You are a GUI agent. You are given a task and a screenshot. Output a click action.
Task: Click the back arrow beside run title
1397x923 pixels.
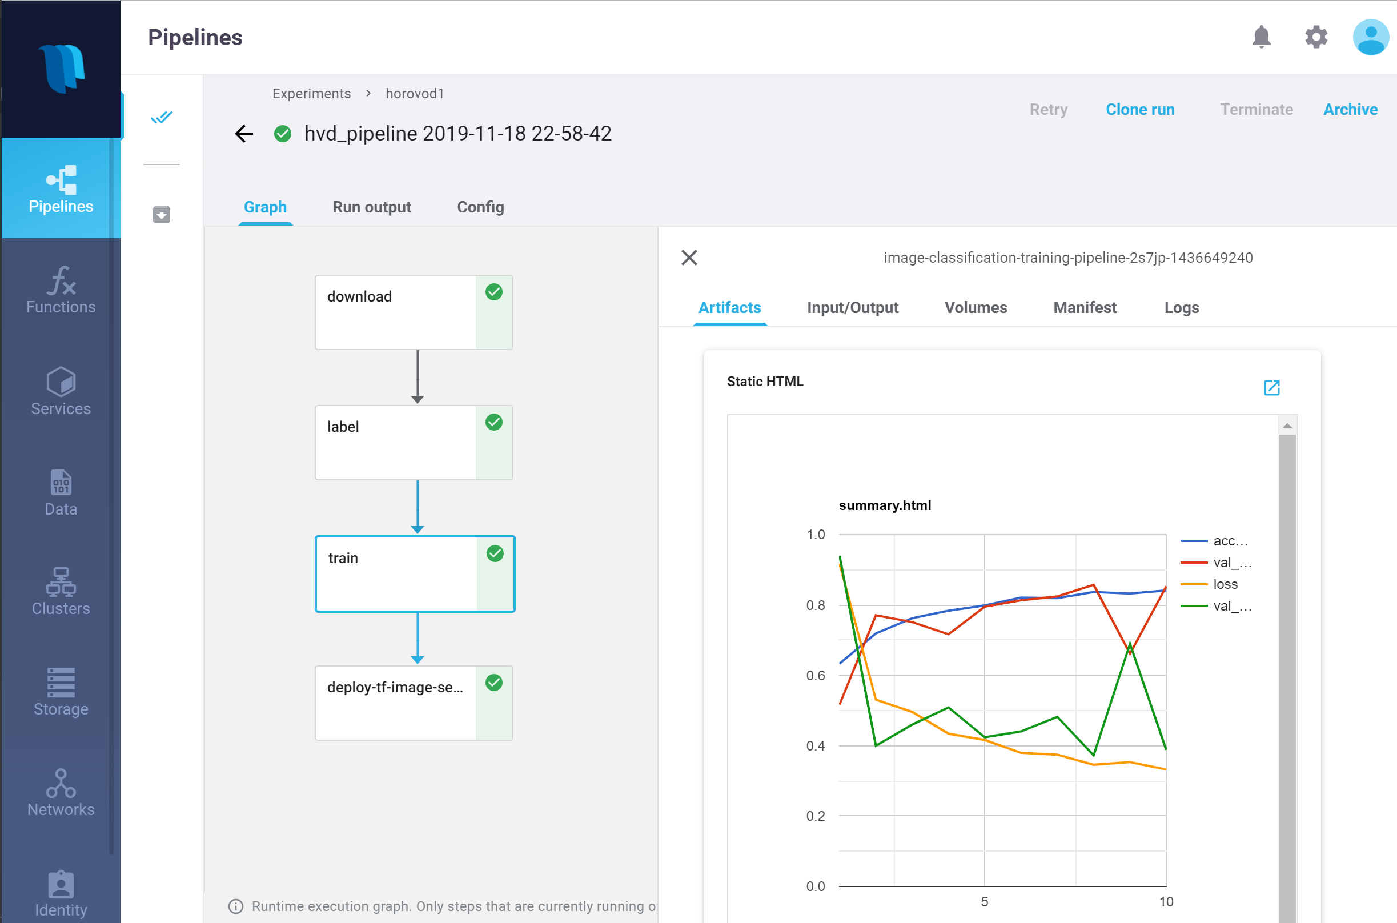244,134
